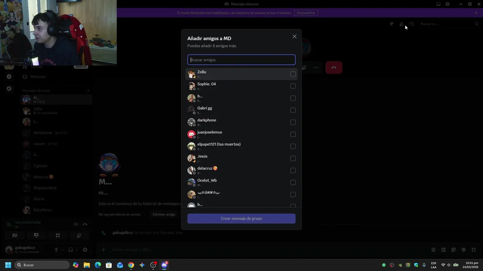Share your screen icon
Viewport: 483px width, 271px height.
click(x=36, y=235)
